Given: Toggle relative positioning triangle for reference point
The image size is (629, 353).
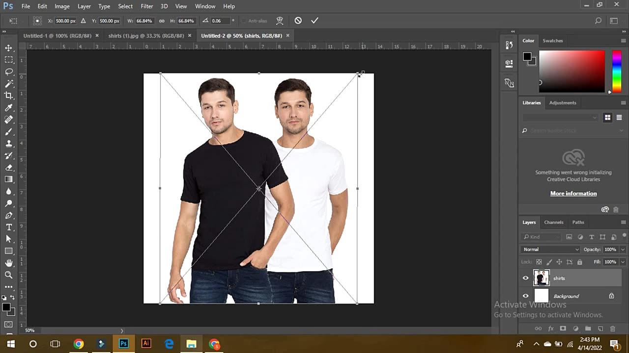Looking at the screenshot, I should tap(83, 21).
